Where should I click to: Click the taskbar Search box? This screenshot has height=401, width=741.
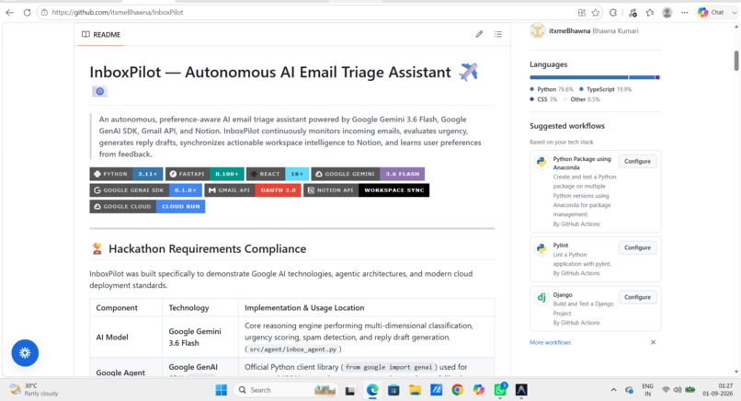point(288,390)
